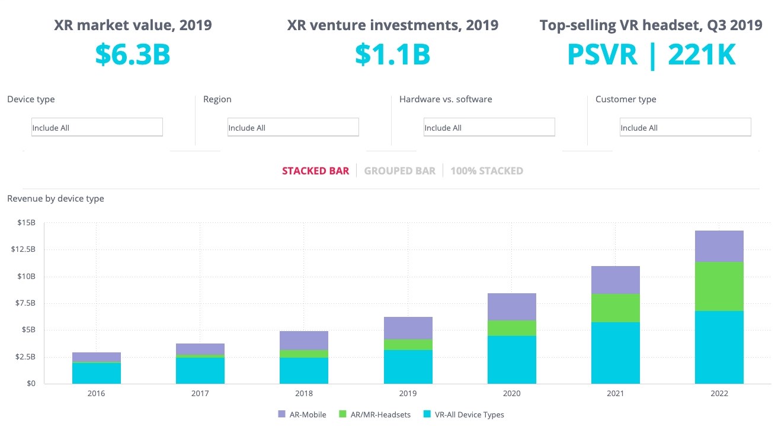Click the Device type filter label

(31, 99)
